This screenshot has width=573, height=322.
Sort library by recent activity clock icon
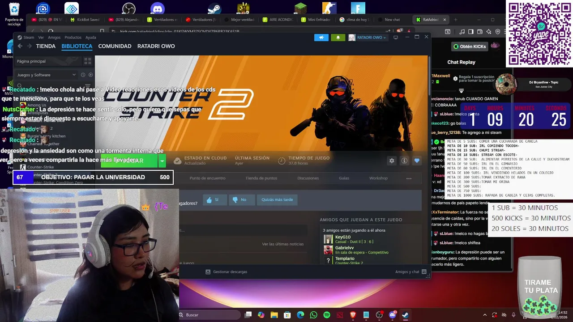click(83, 75)
